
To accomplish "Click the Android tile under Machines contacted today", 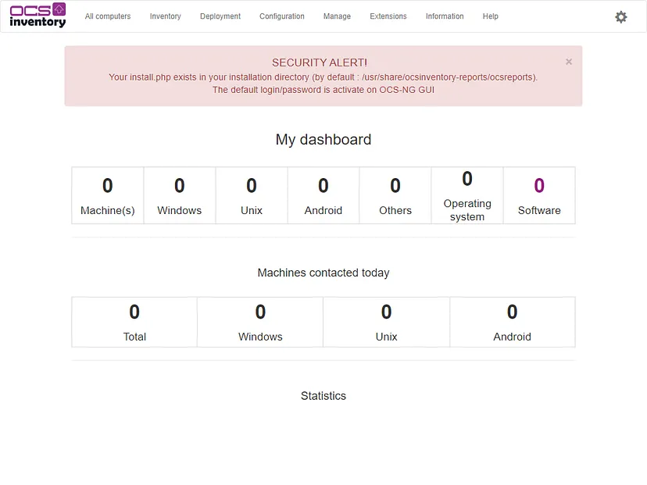I will pos(513,322).
